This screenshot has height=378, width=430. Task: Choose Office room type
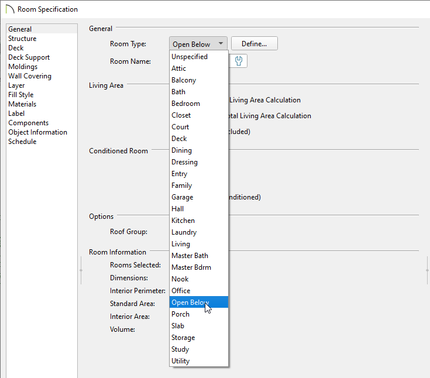pos(199,291)
